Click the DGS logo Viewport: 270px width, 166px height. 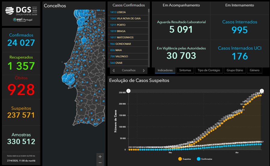[21, 11]
